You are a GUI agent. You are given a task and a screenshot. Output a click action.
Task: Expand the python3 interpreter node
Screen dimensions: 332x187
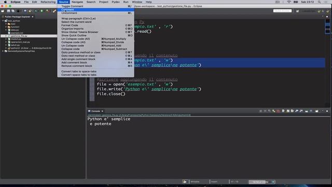click(x=6, y=48)
